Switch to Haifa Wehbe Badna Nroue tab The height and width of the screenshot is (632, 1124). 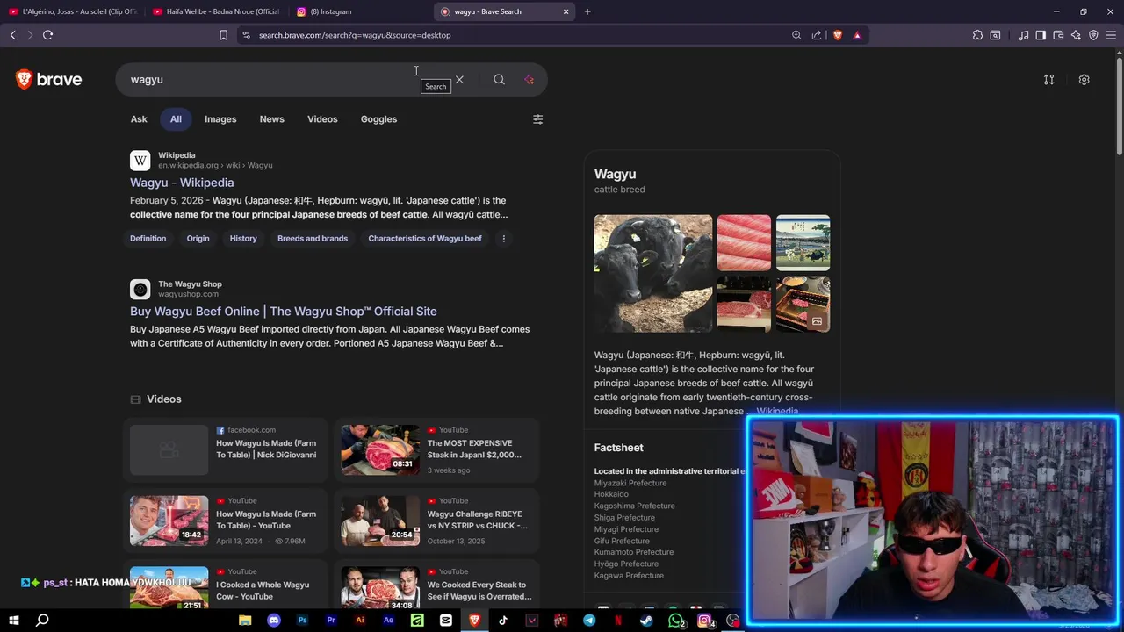216,11
